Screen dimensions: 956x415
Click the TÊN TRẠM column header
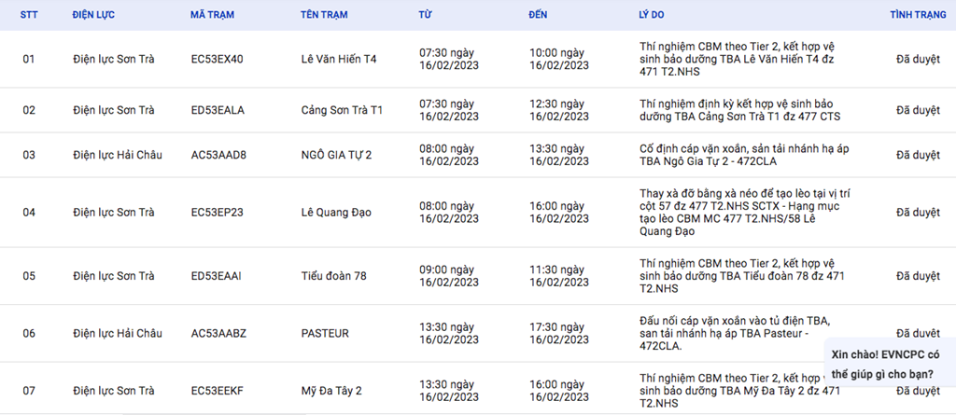[324, 15]
